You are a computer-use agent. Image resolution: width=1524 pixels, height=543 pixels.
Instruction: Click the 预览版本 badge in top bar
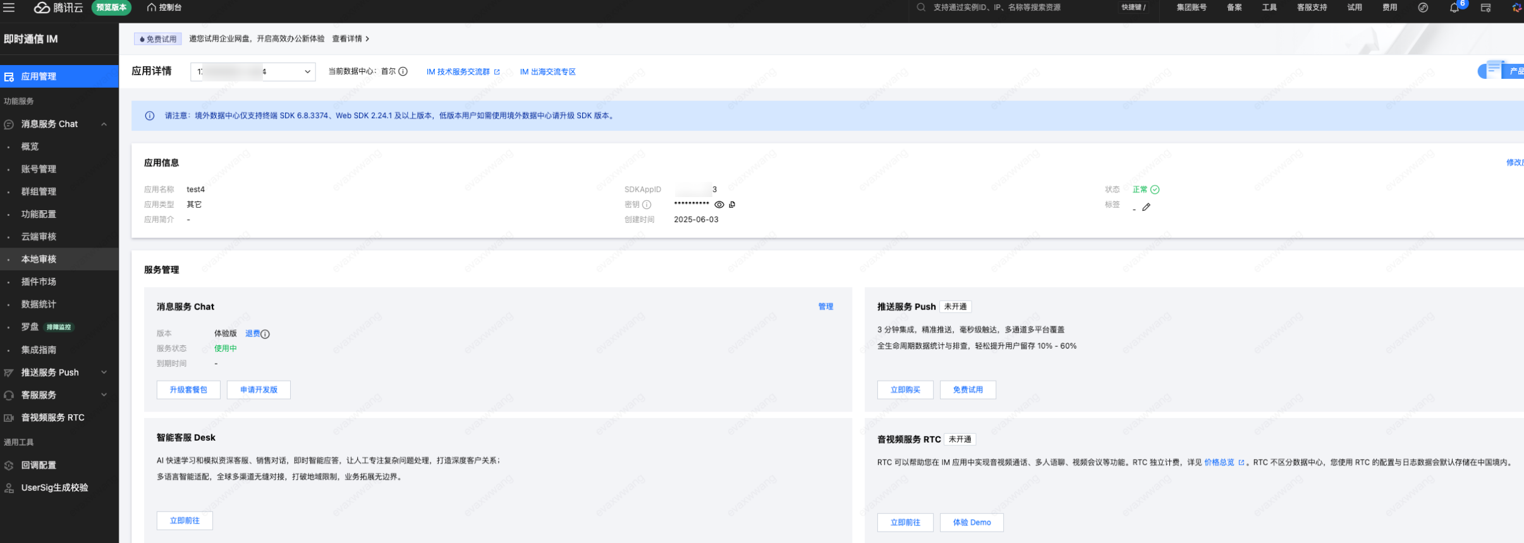pyautogui.click(x=111, y=8)
